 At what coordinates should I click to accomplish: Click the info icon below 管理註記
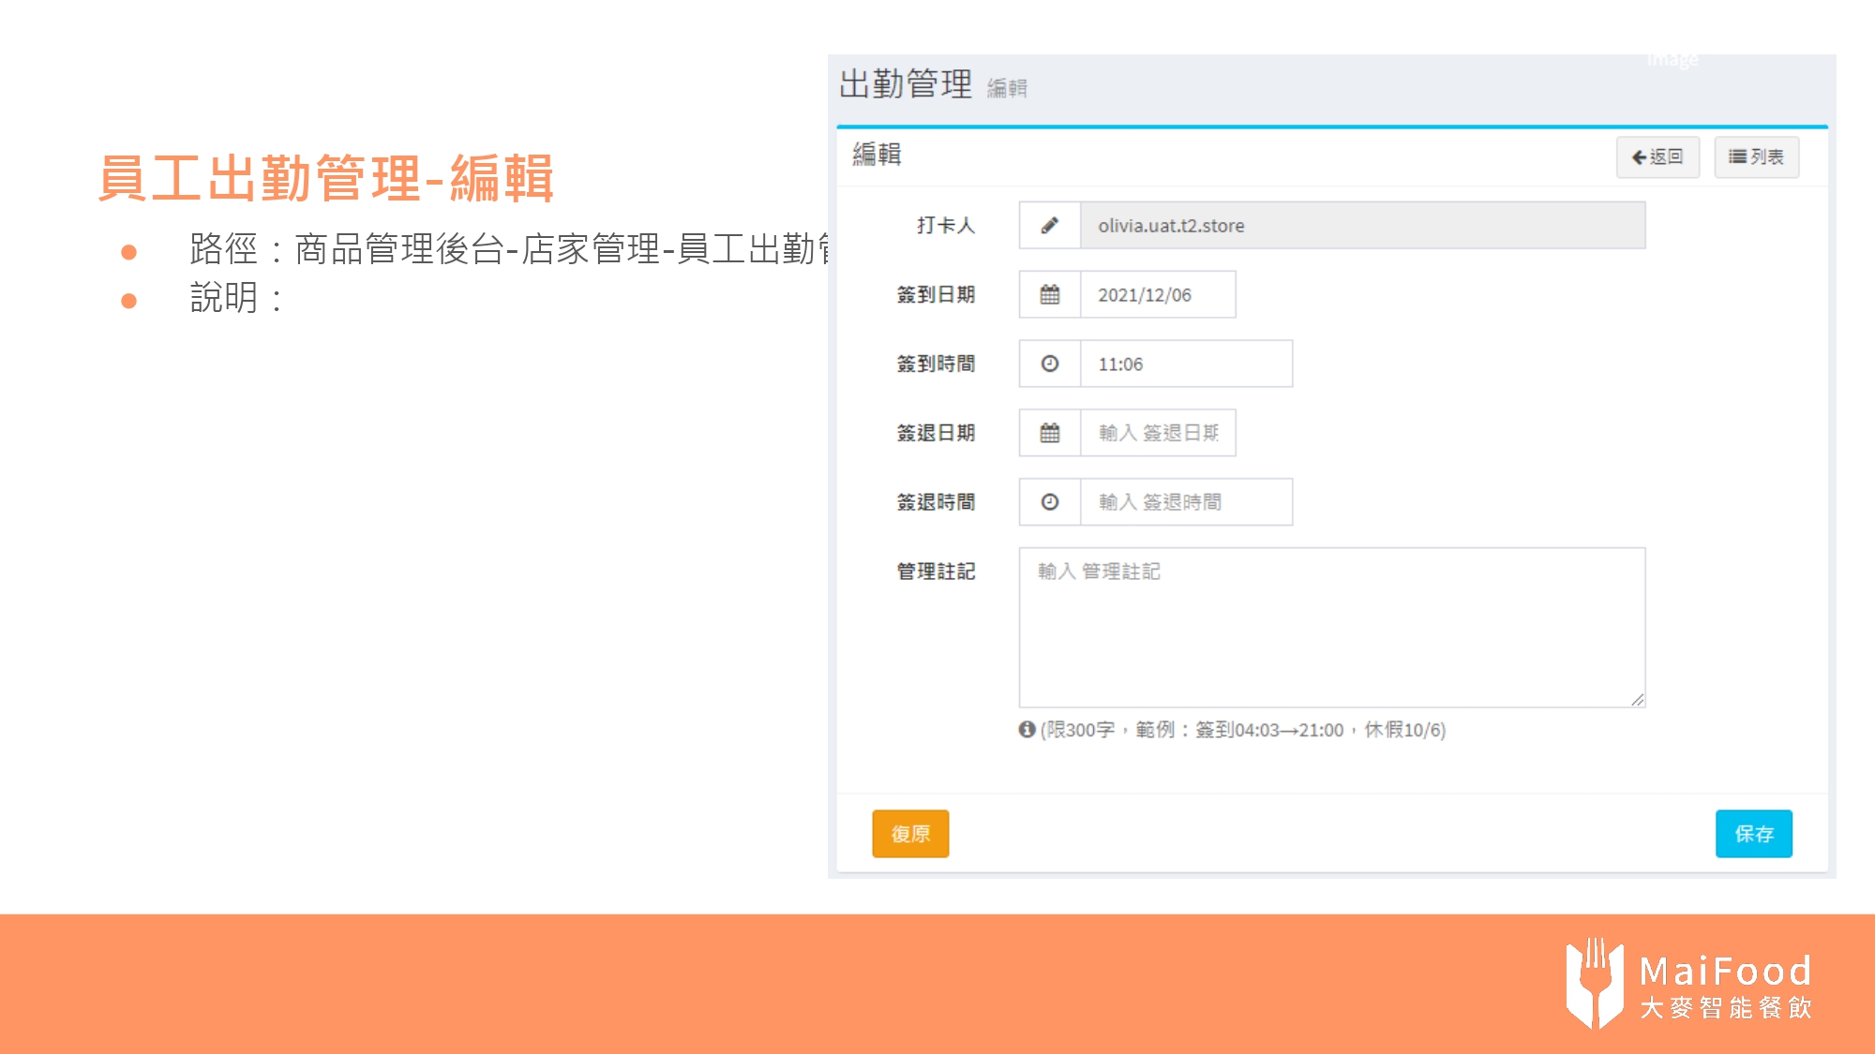pos(1027,729)
